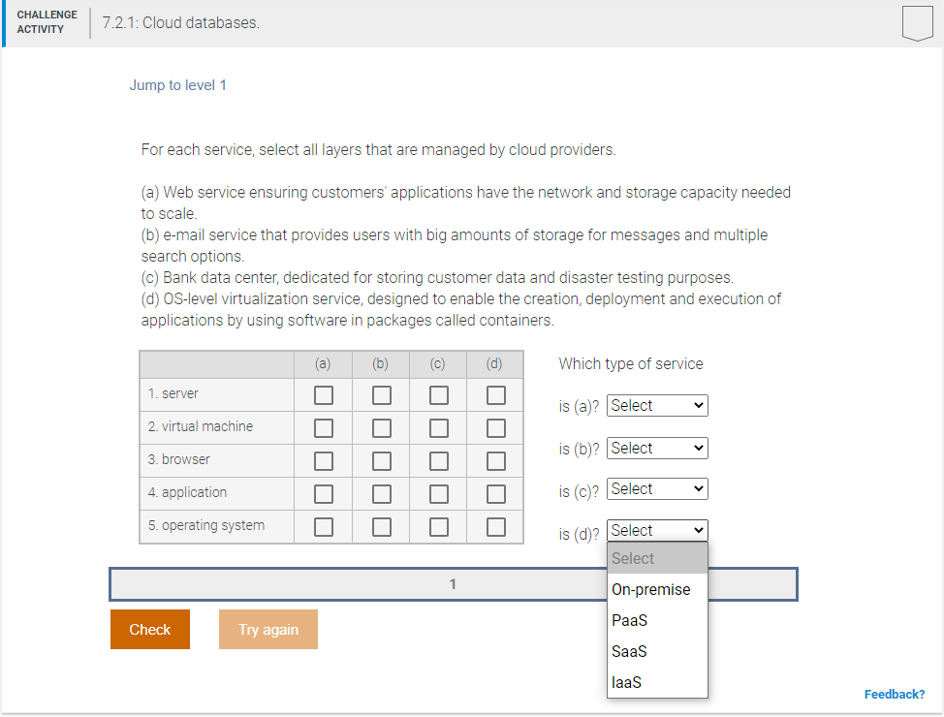
Task: Check the server checkbox under column (d)
Action: 495,394
